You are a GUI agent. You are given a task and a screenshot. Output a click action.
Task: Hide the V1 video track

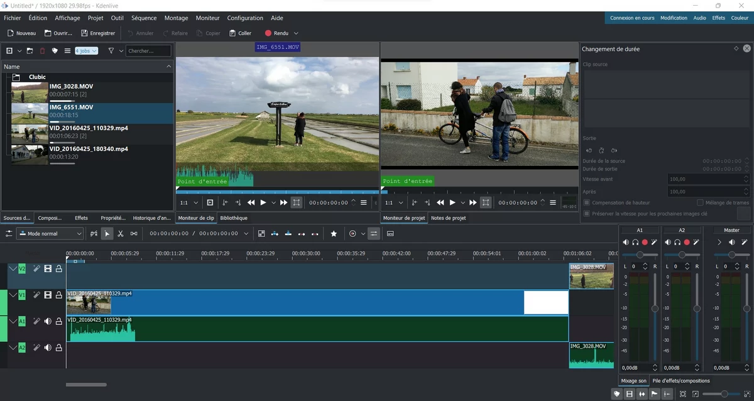[48, 295]
